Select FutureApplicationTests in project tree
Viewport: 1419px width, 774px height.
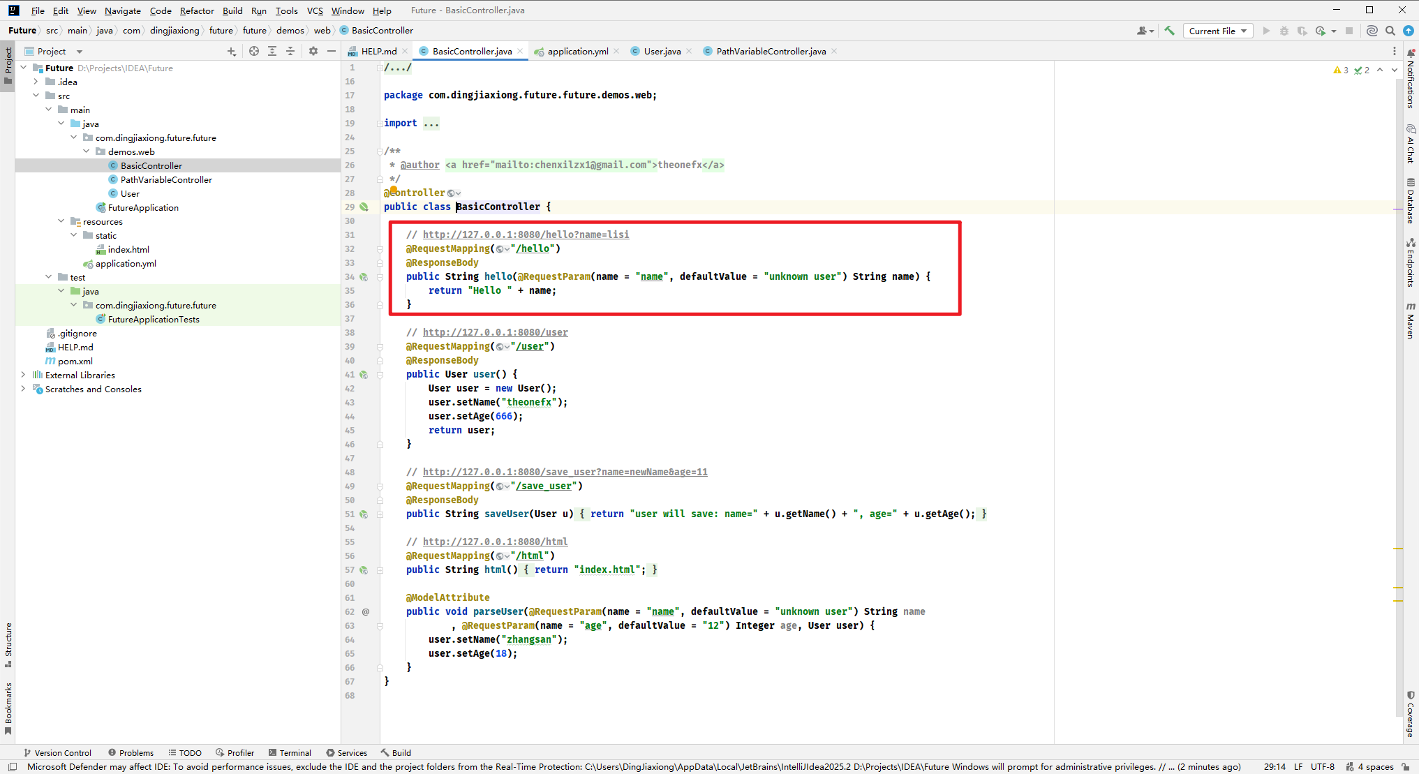(x=154, y=319)
